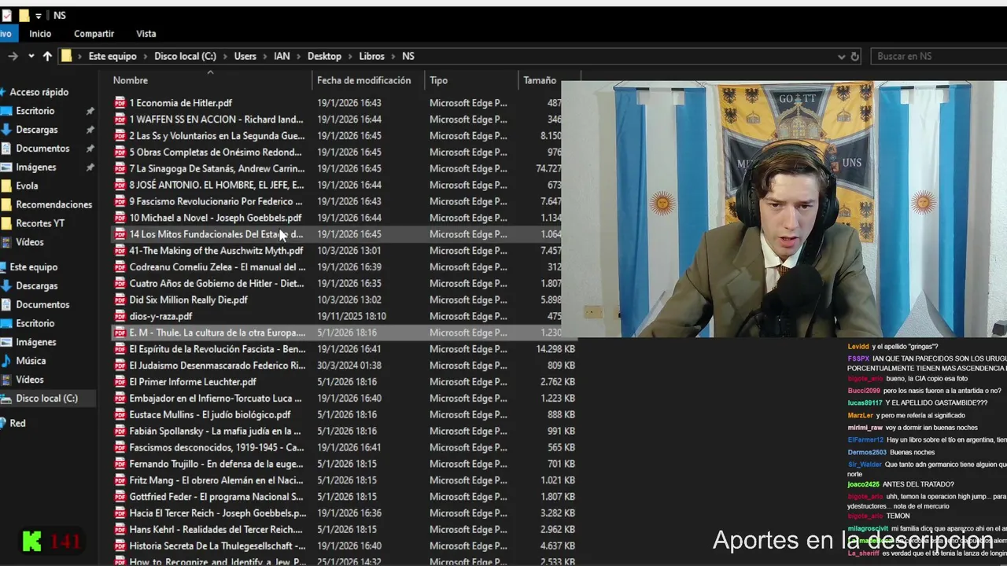Navigate to Users in breadcrumb
The height and width of the screenshot is (566, 1007).
click(245, 57)
